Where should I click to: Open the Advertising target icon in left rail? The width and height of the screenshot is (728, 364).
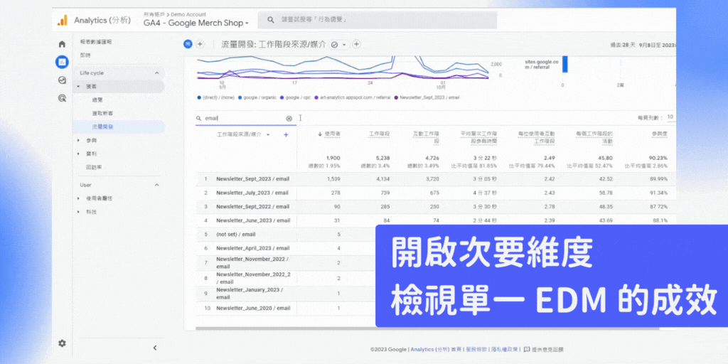tap(62, 98)
